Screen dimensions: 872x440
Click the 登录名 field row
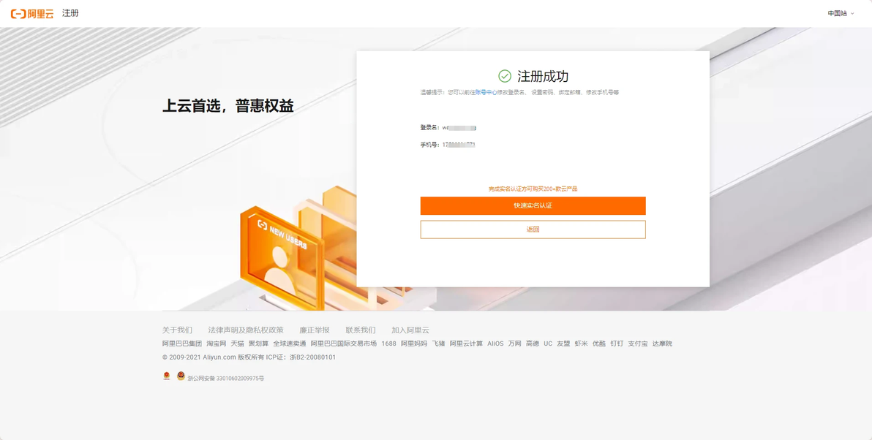[448, 128]
